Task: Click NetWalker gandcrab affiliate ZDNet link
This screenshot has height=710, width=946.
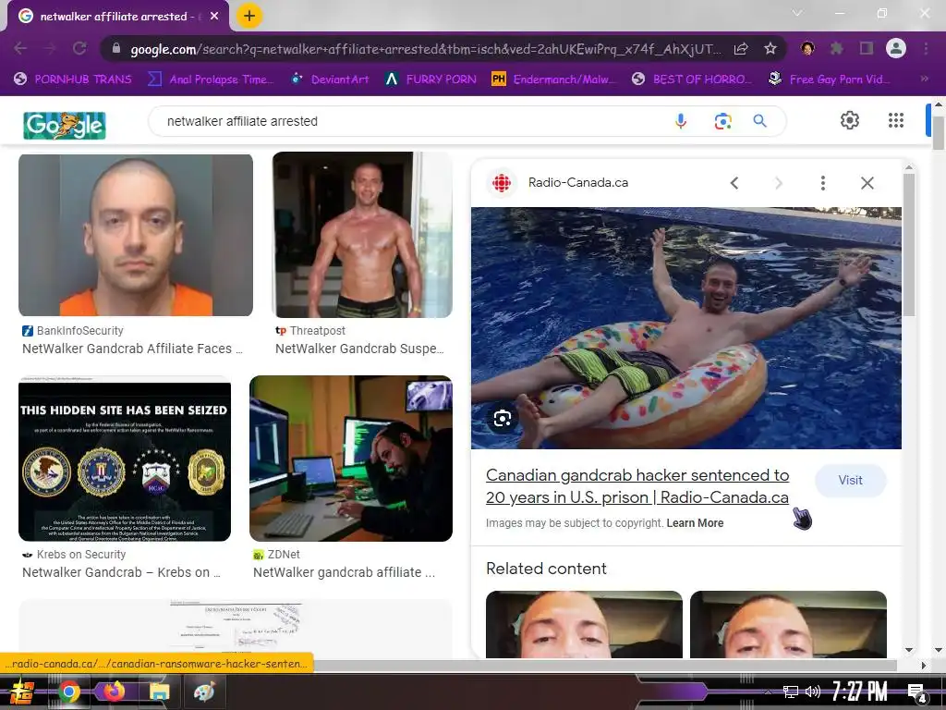Action: 344,571
